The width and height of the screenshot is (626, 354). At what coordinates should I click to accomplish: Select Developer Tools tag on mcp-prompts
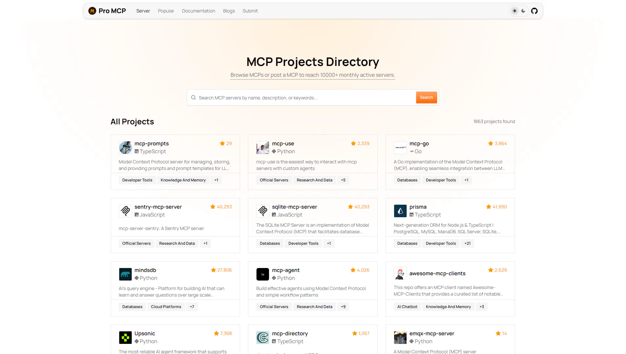coord(137,180)
